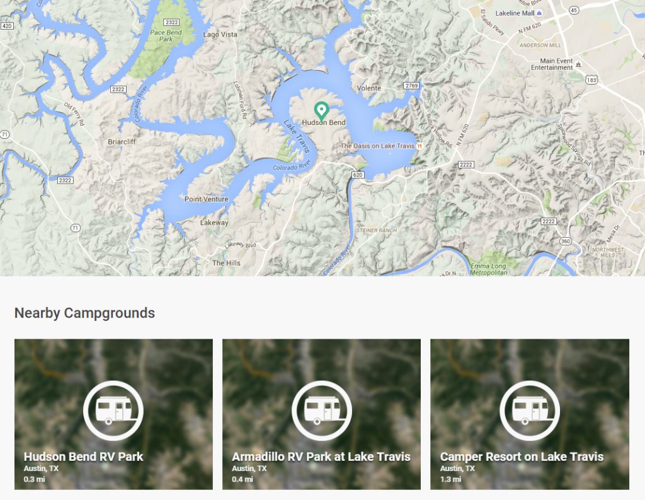Open Armadillo RV Park at Lake Travis link
The height and width of the screenshot is (500, 645).
click(321, 456)
